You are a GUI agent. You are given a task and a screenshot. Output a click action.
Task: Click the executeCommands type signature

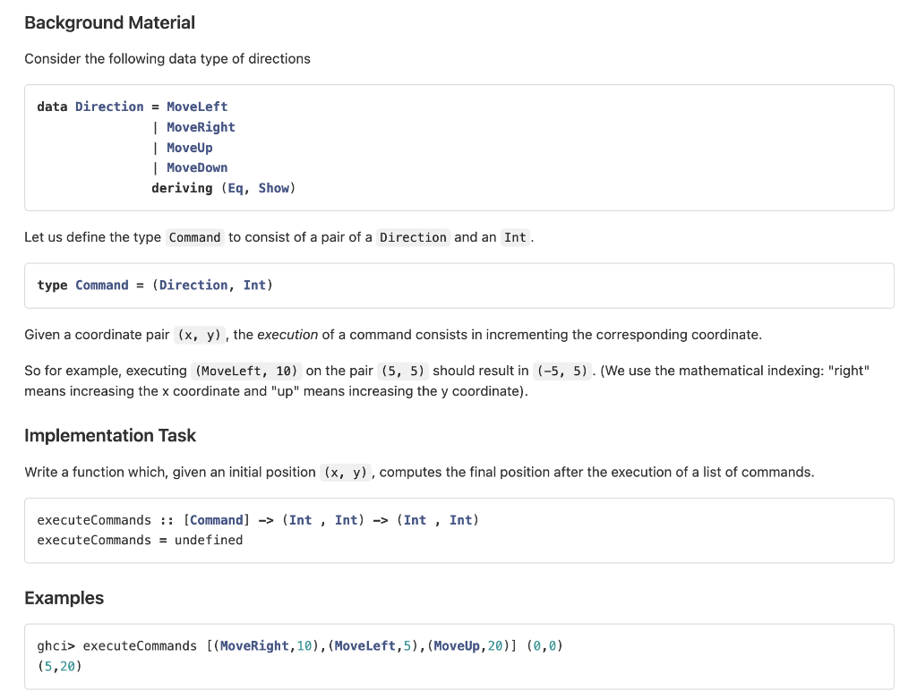click(x=256, y=519)
